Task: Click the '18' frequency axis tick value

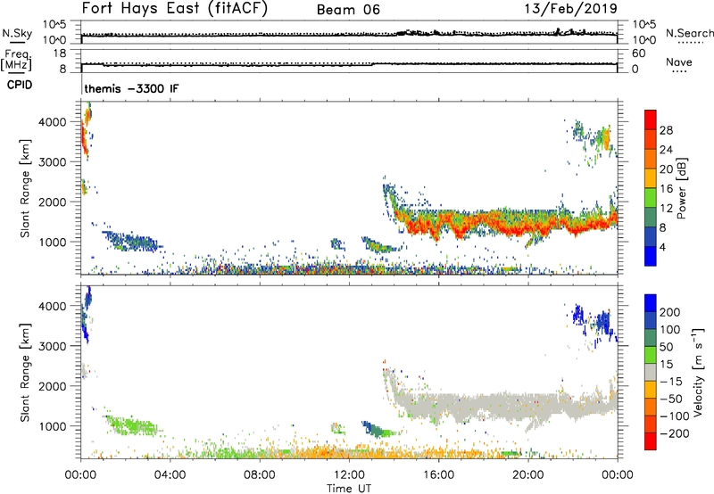Action: coord(60,54)
